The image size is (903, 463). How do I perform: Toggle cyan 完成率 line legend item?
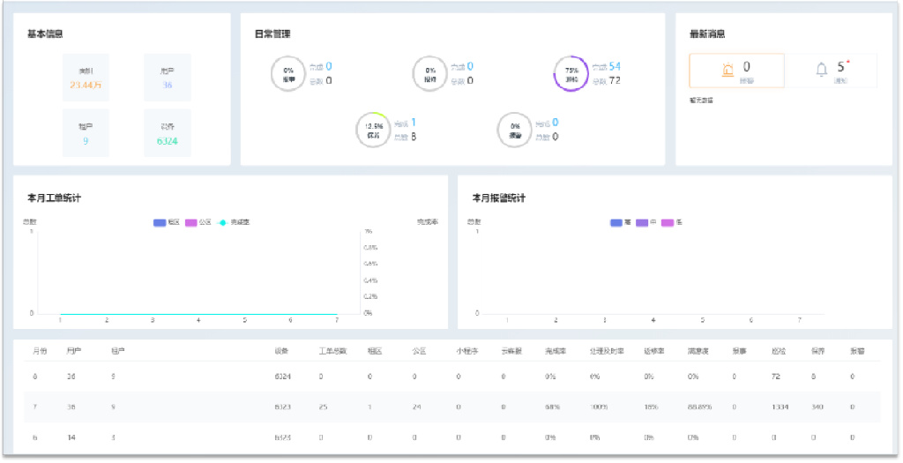click(x=233, y=222)
